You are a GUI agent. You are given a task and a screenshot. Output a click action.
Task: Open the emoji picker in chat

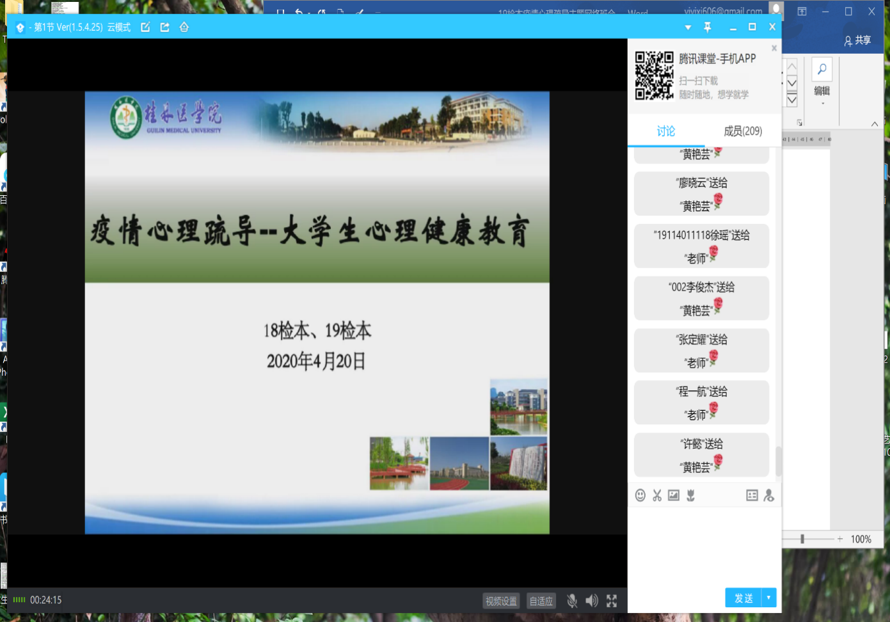point(640,495)
